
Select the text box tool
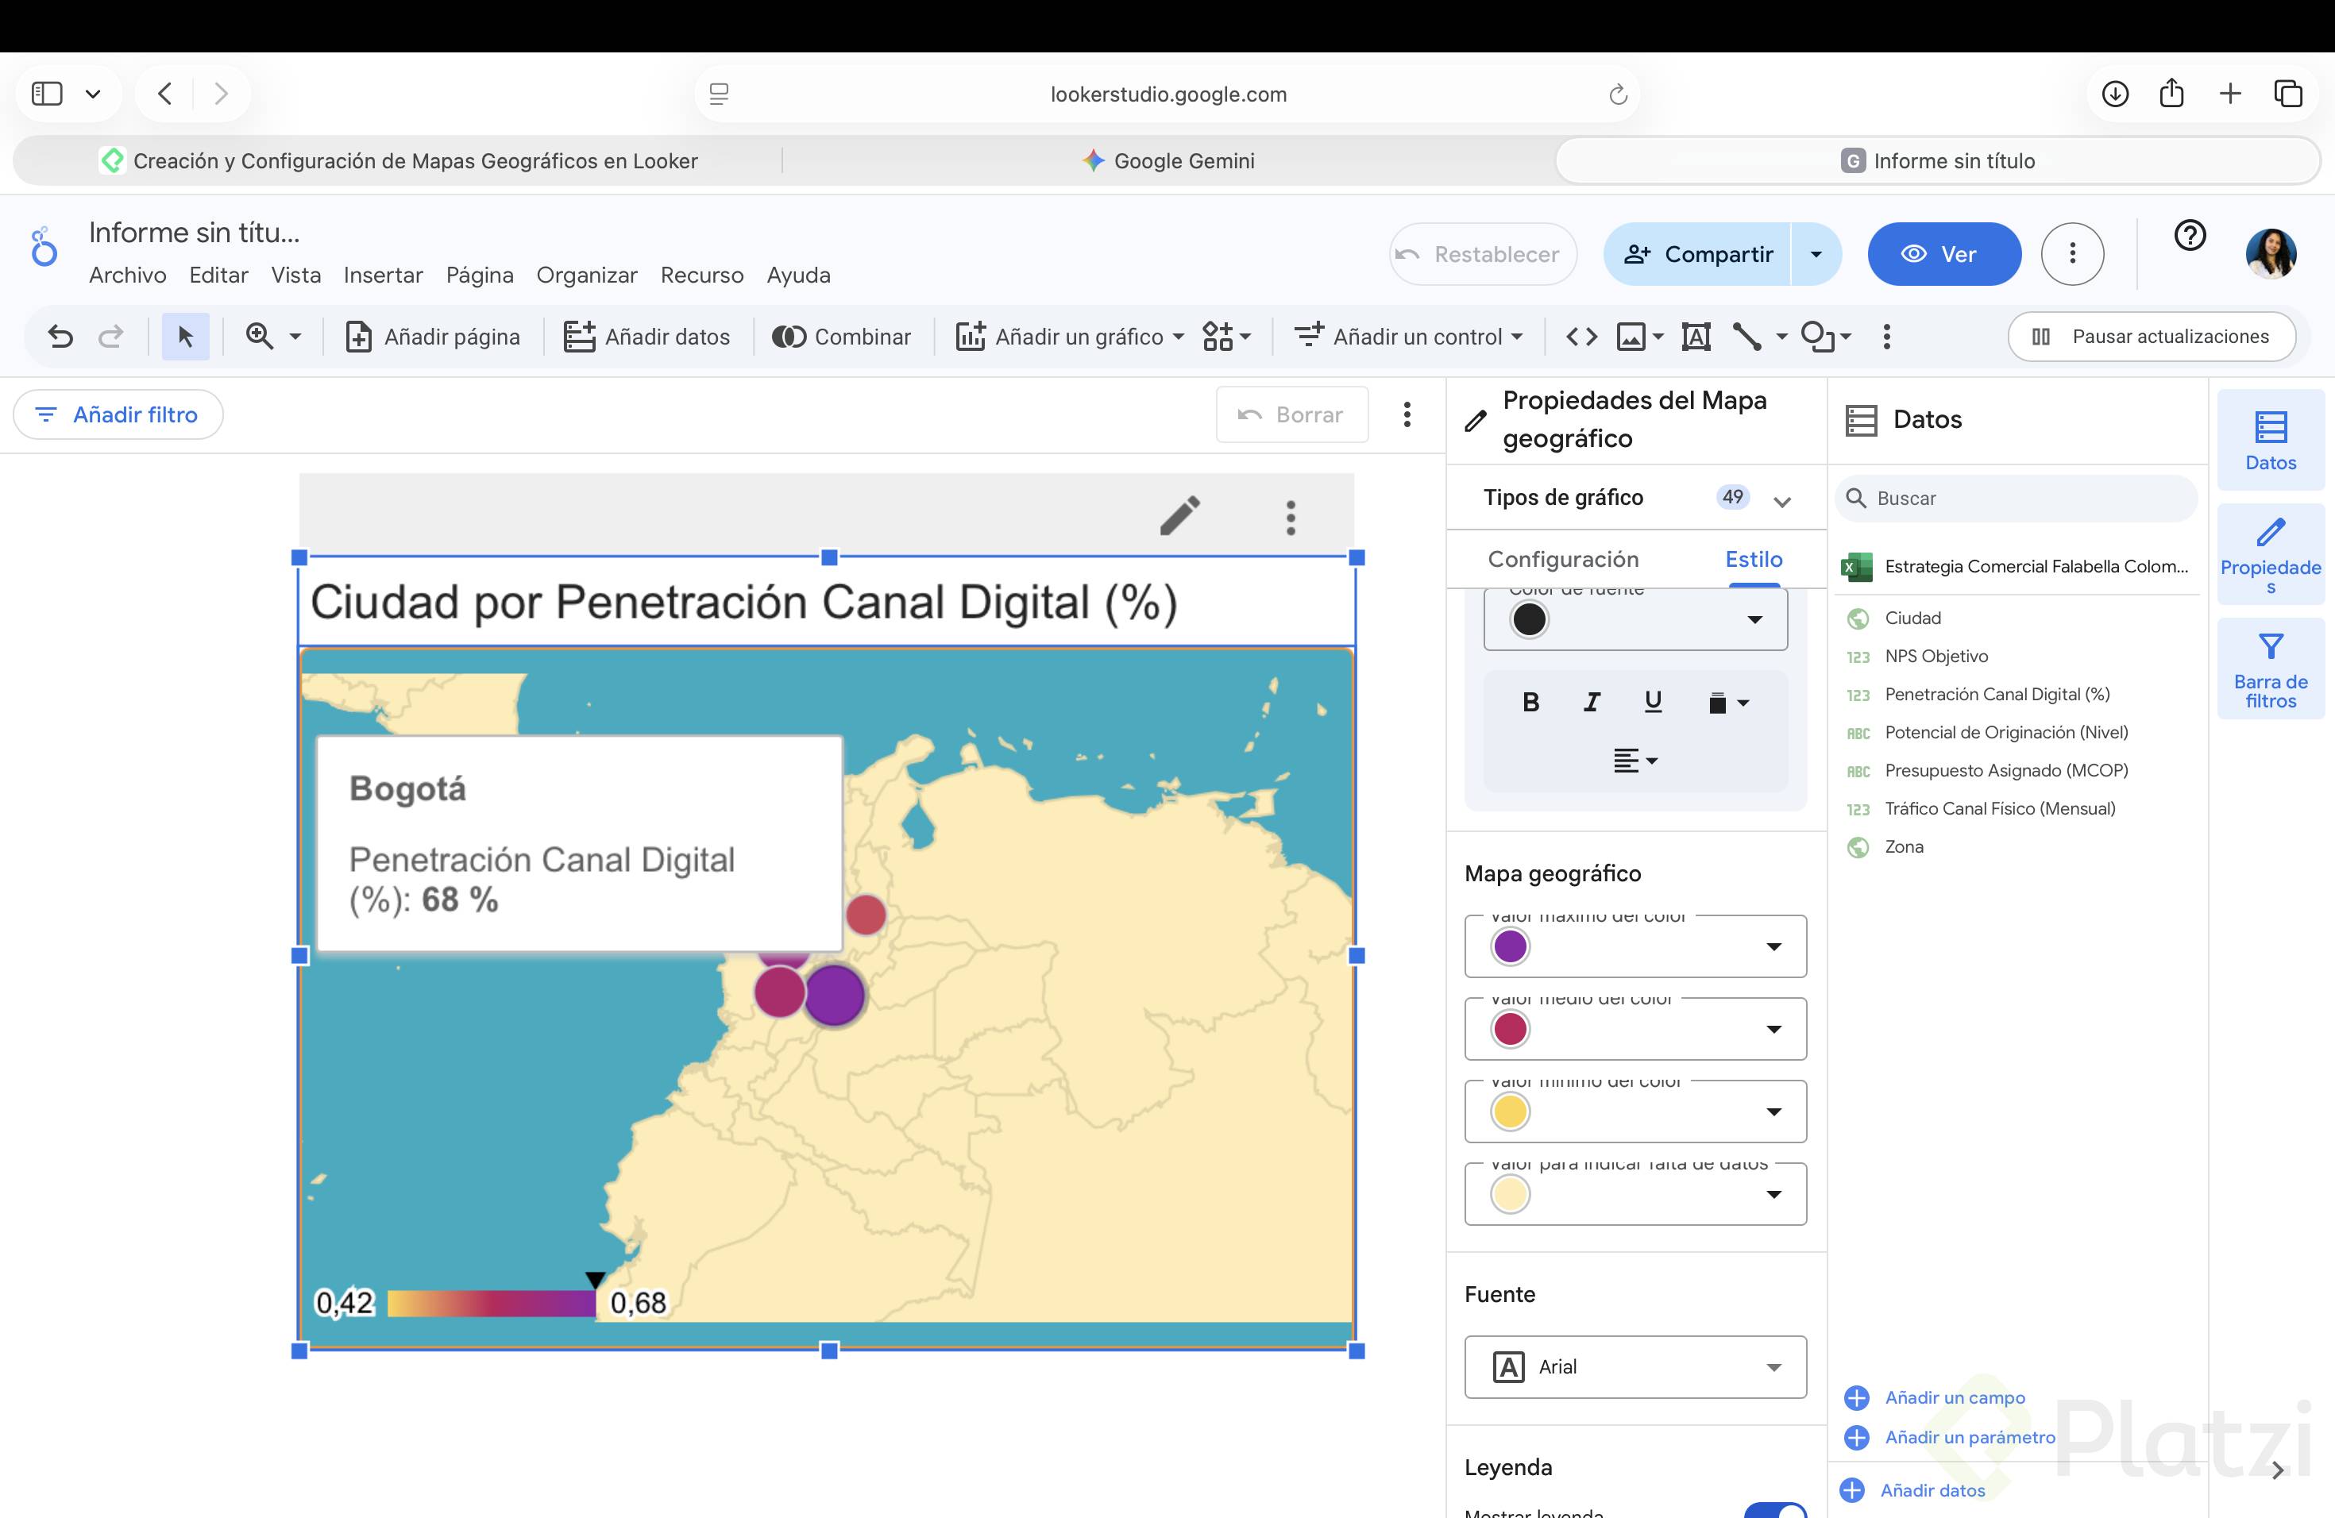pyautogui.click(x=1696, y=337)
